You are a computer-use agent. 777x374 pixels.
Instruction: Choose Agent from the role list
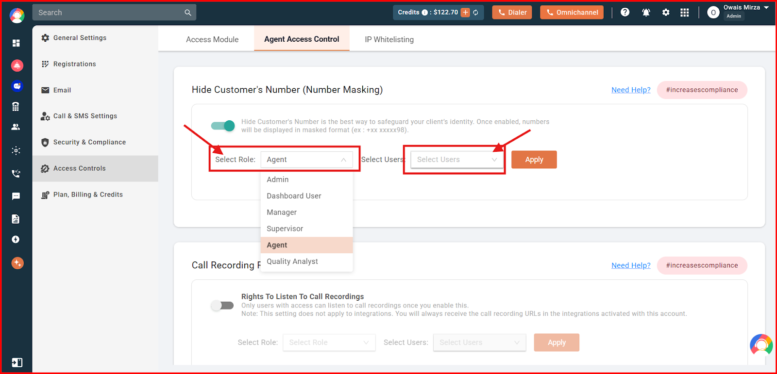point(306,245)
